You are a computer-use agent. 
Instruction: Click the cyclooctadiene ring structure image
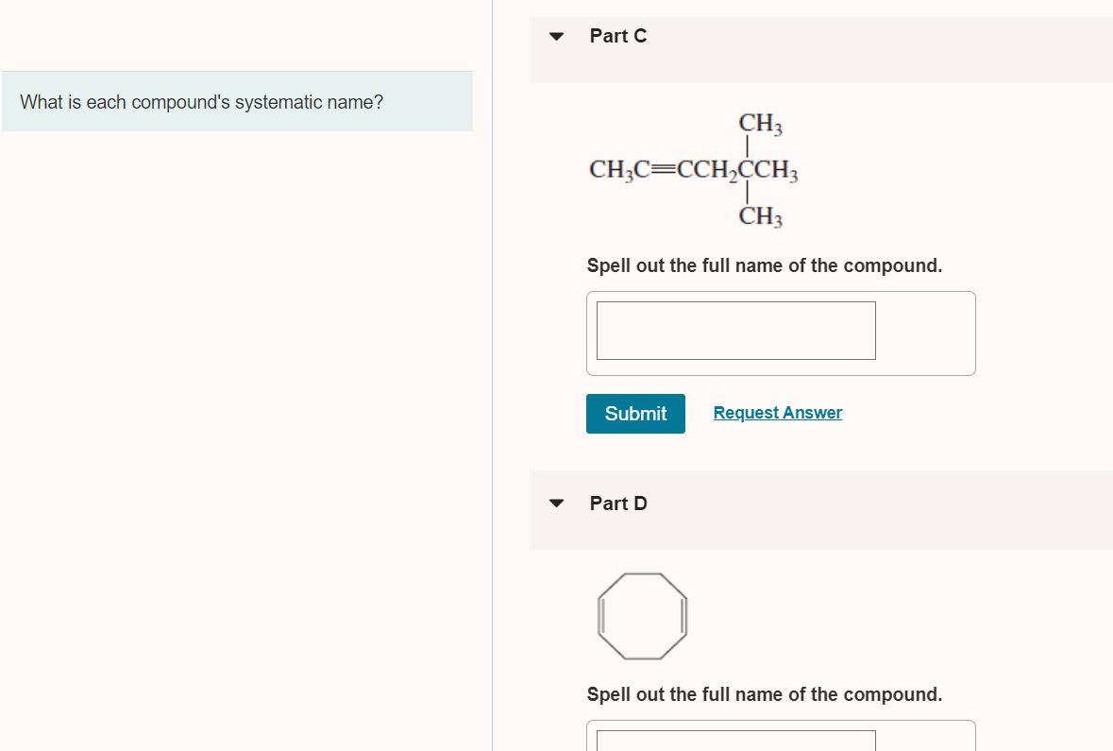tap(642, 616)
